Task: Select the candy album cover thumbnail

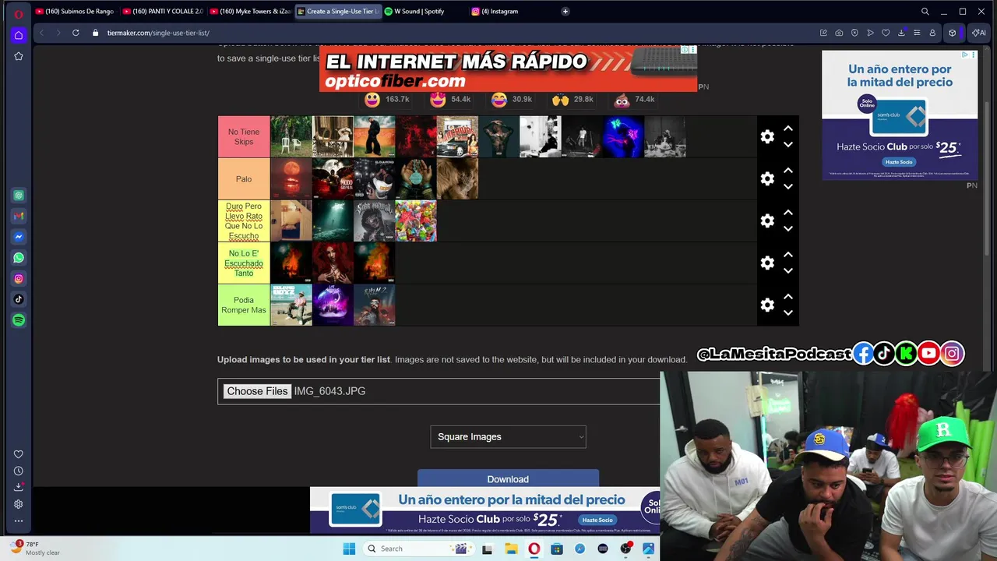Action: pyautogui.click(x=416, y=221)
